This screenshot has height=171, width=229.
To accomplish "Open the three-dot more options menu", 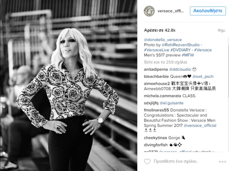I will [x=222, y=162].
